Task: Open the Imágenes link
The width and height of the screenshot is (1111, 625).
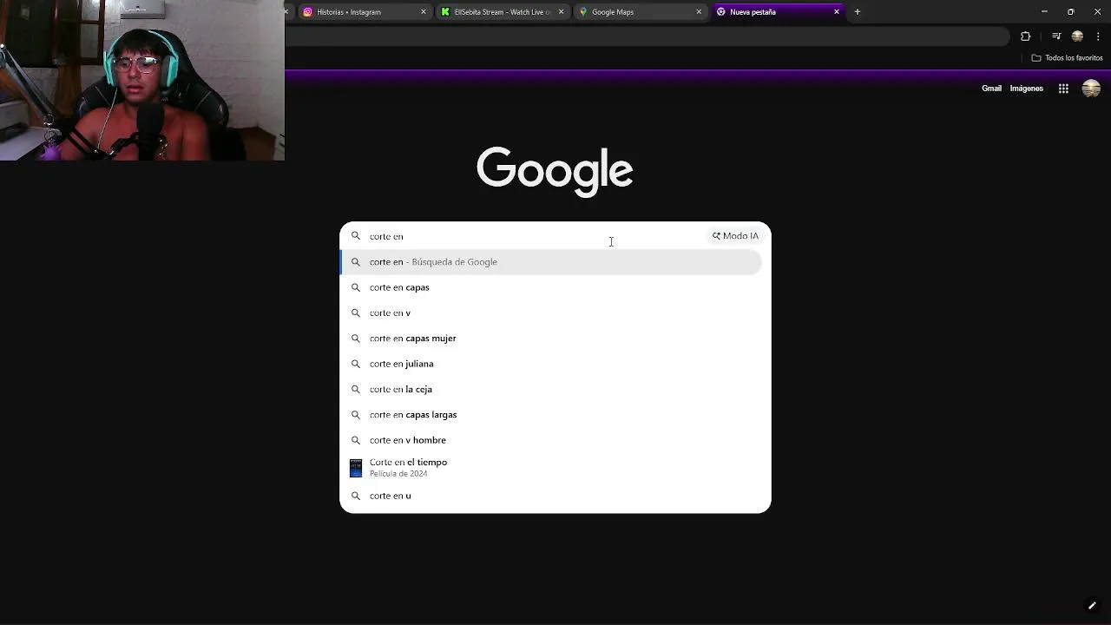Action: tap(1026, 89)
